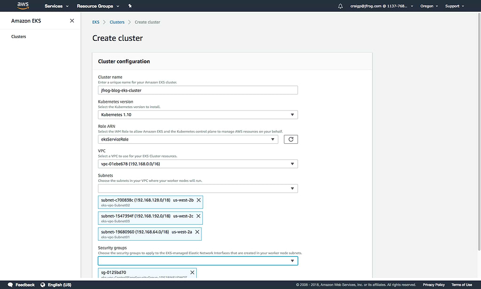Click the globe language icon
This screenshot has height=289, width=481.
pyautogui.click(x=43, y=285)
